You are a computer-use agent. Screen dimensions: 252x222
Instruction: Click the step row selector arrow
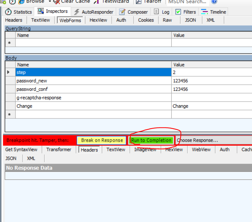(x=10, y=72)
